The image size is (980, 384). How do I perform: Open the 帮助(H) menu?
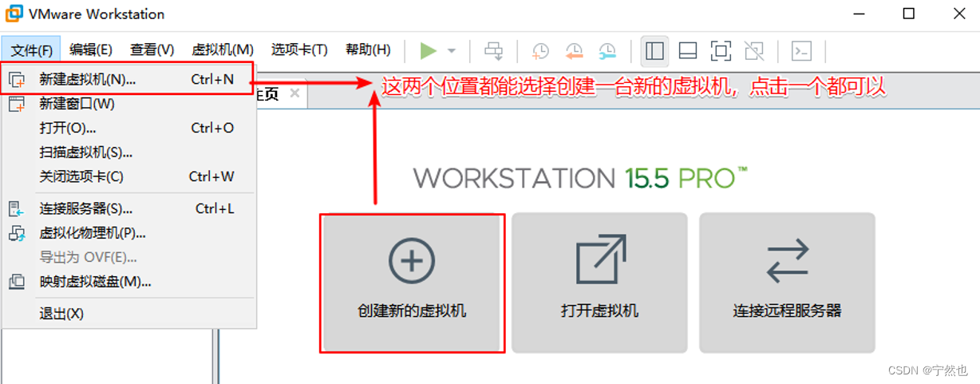pyautogui.click(x=368, y=50)
